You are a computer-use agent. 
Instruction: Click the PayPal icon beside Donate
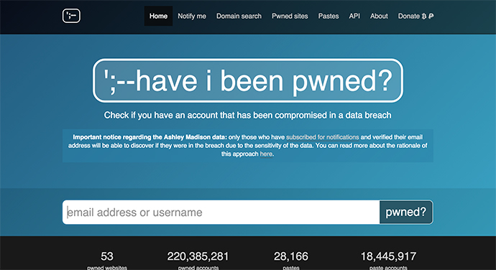[x=431, y=16]
